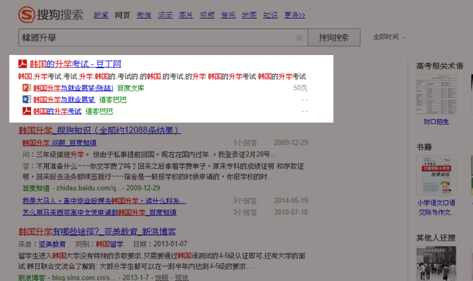This screenshot has height=281, width=473.
Task: Click the 3个回答 count dated 2014-05-19
Action: click(x=245, y=201)
